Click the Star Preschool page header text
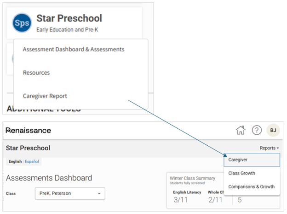The width and height of the screenshot is (287, 214). (x=28, y=148)
